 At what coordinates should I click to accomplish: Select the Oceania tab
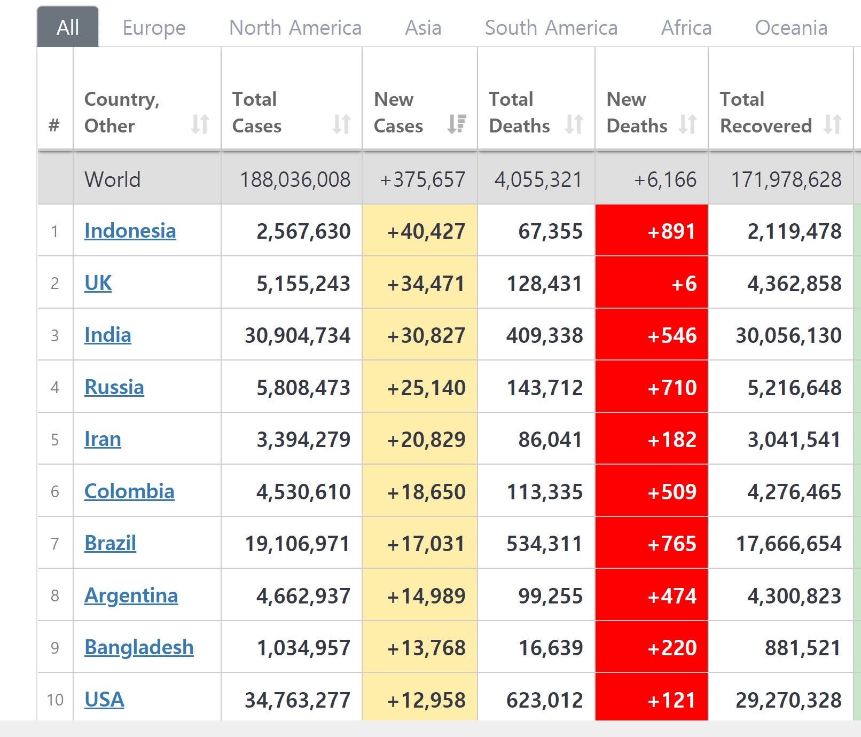790,27
